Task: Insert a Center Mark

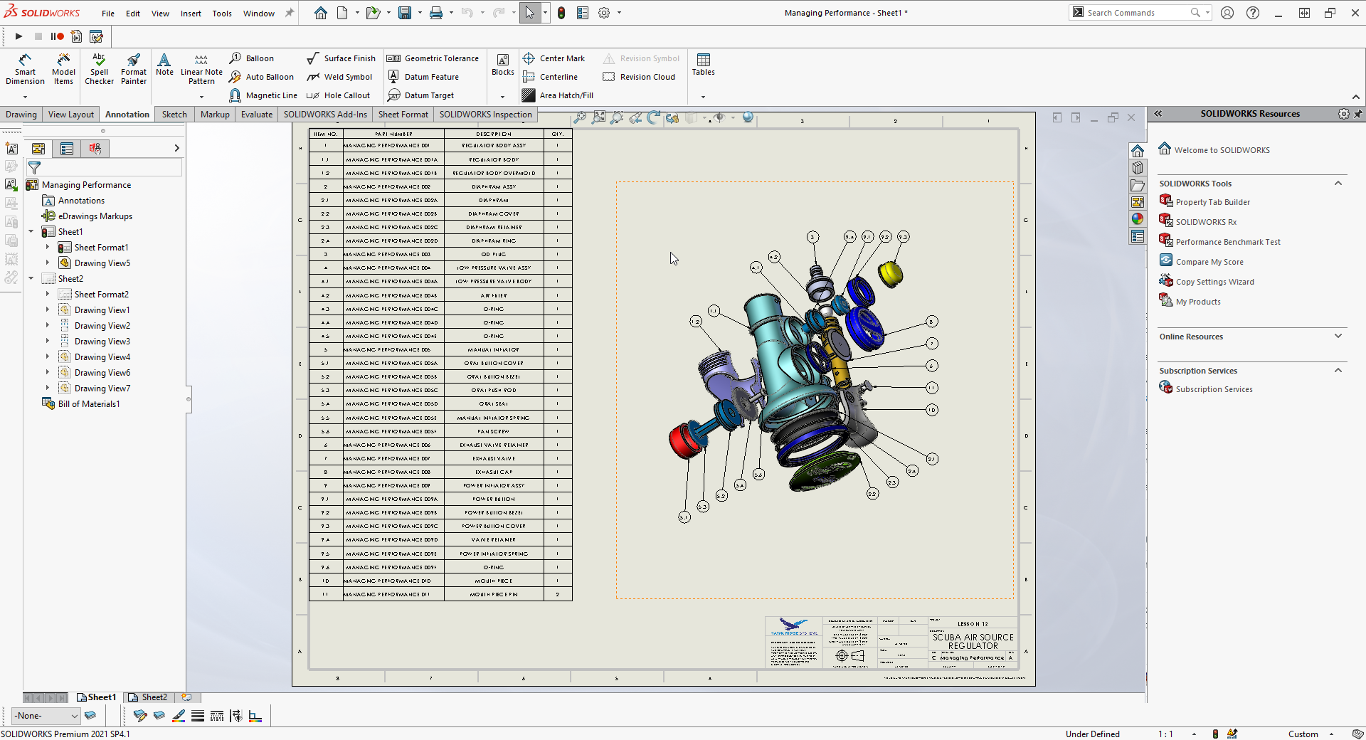Action: [554, 58]
